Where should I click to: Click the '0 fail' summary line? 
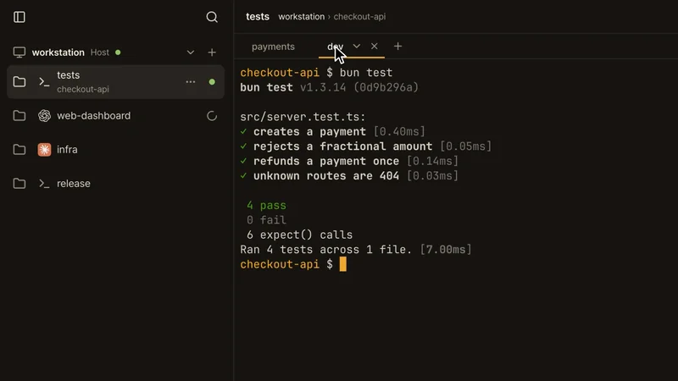pos(266,220)
